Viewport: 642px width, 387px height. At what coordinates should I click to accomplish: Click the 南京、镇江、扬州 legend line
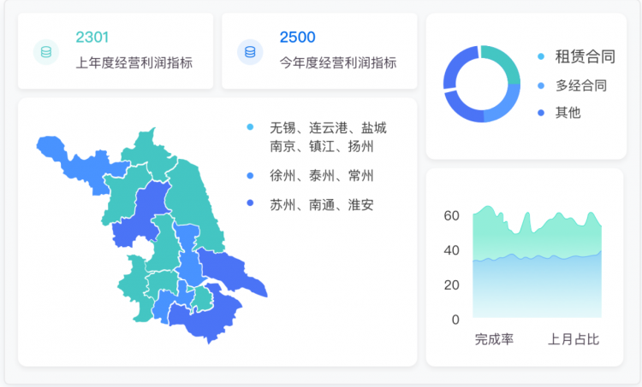coord(321,146)
